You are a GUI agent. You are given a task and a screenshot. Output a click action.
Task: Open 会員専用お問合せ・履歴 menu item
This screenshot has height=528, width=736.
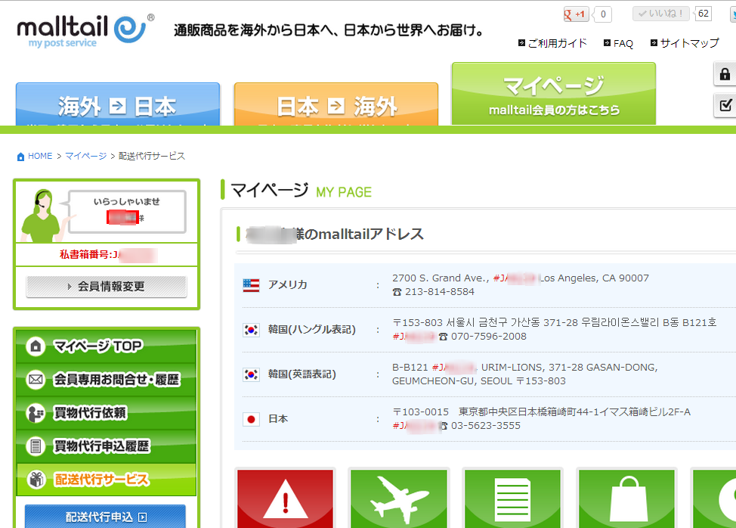(x=107, y=379)
